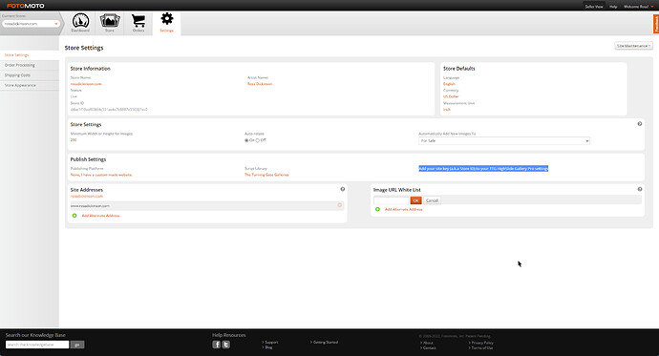This screenshot has width=659, height=356.
Task: Open the Twitter icon in Help Resources
Action: (225, 345)
